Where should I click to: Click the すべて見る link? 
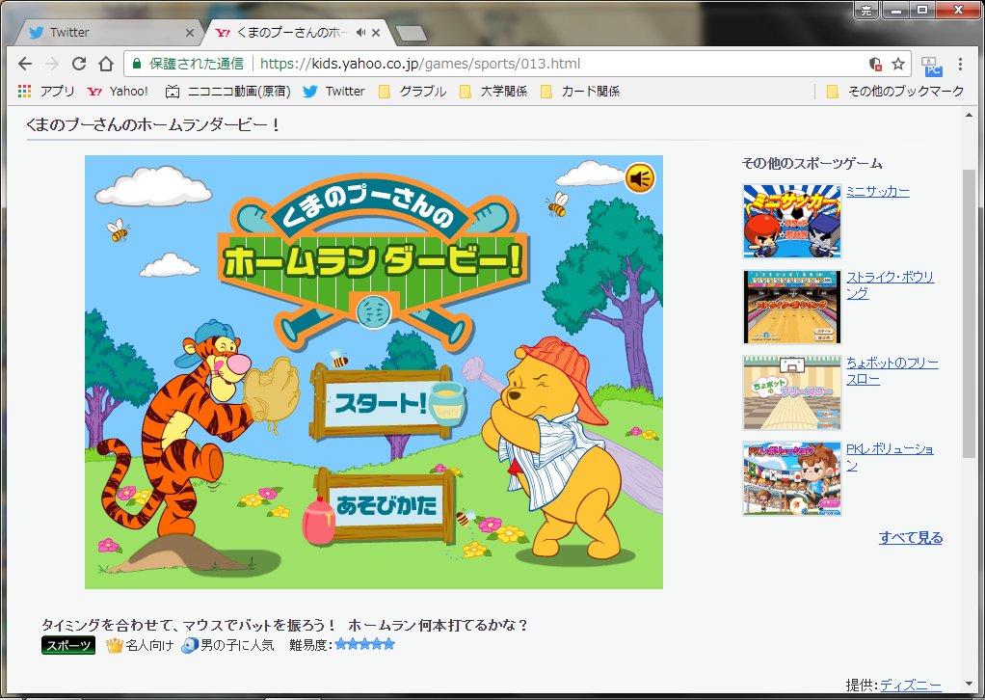coord(910,538)
